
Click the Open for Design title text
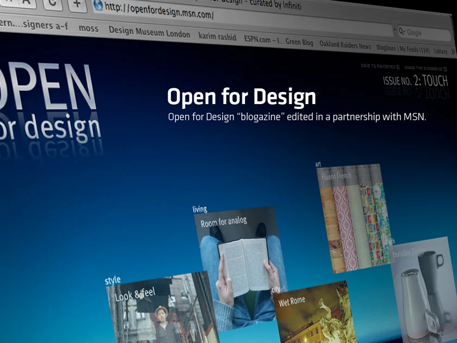(242, 96)
